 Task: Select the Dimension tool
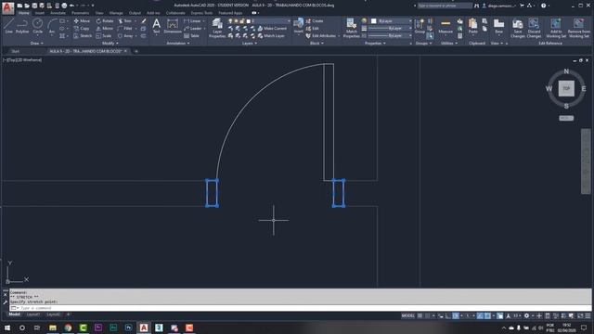coord(173,26)
